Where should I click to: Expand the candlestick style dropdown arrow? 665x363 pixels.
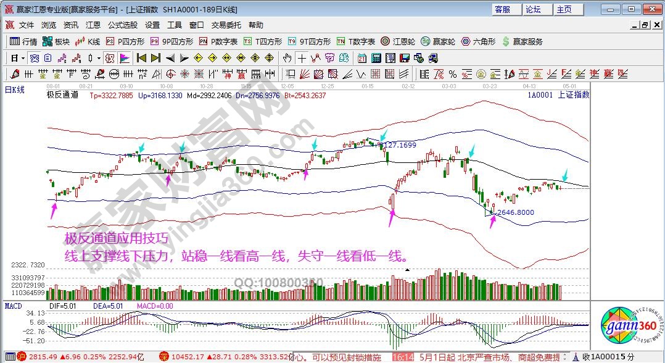(x=99, y=58)
